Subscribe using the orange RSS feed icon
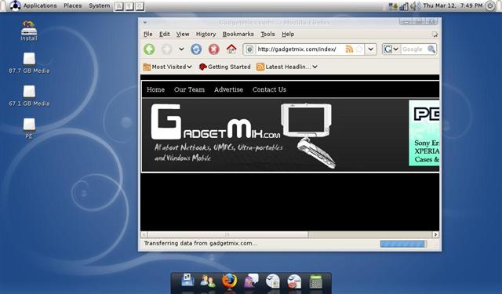This screenshot has height=294, width=502. tap(349, 49)
